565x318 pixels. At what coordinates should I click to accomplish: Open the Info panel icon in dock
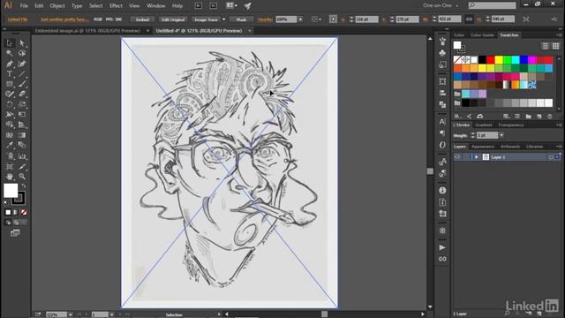442,190
